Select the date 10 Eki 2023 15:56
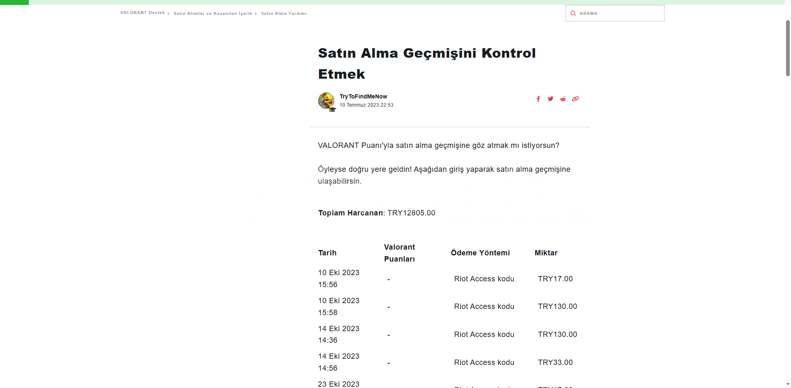791x388 pixels. pyautogui.click(x=339, y=278)
